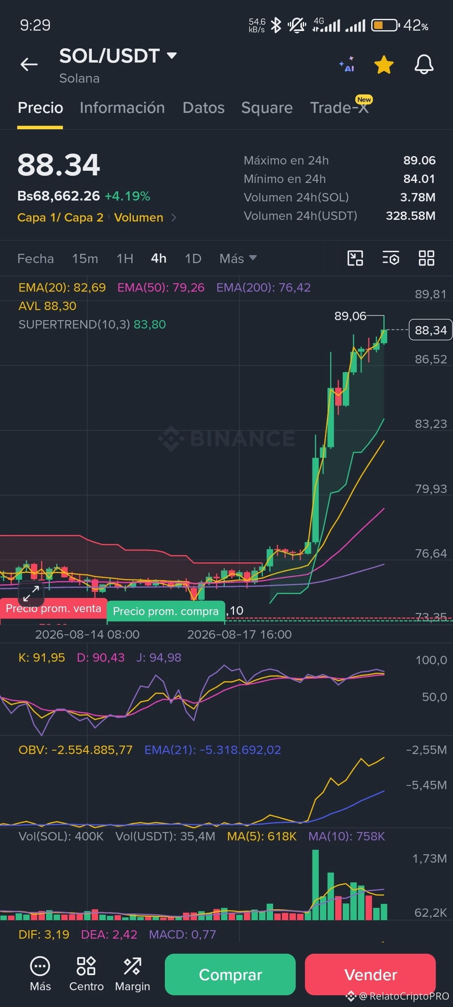453x1007 pixels.
Task: Tap the 88.34 main price
Action: tap(59, 165)
